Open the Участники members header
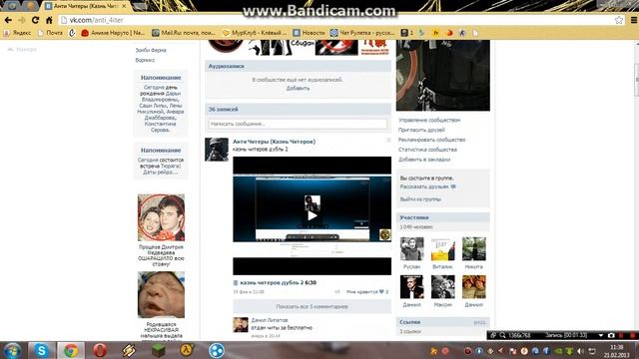The image size is (639, 359). coord(443,217)
